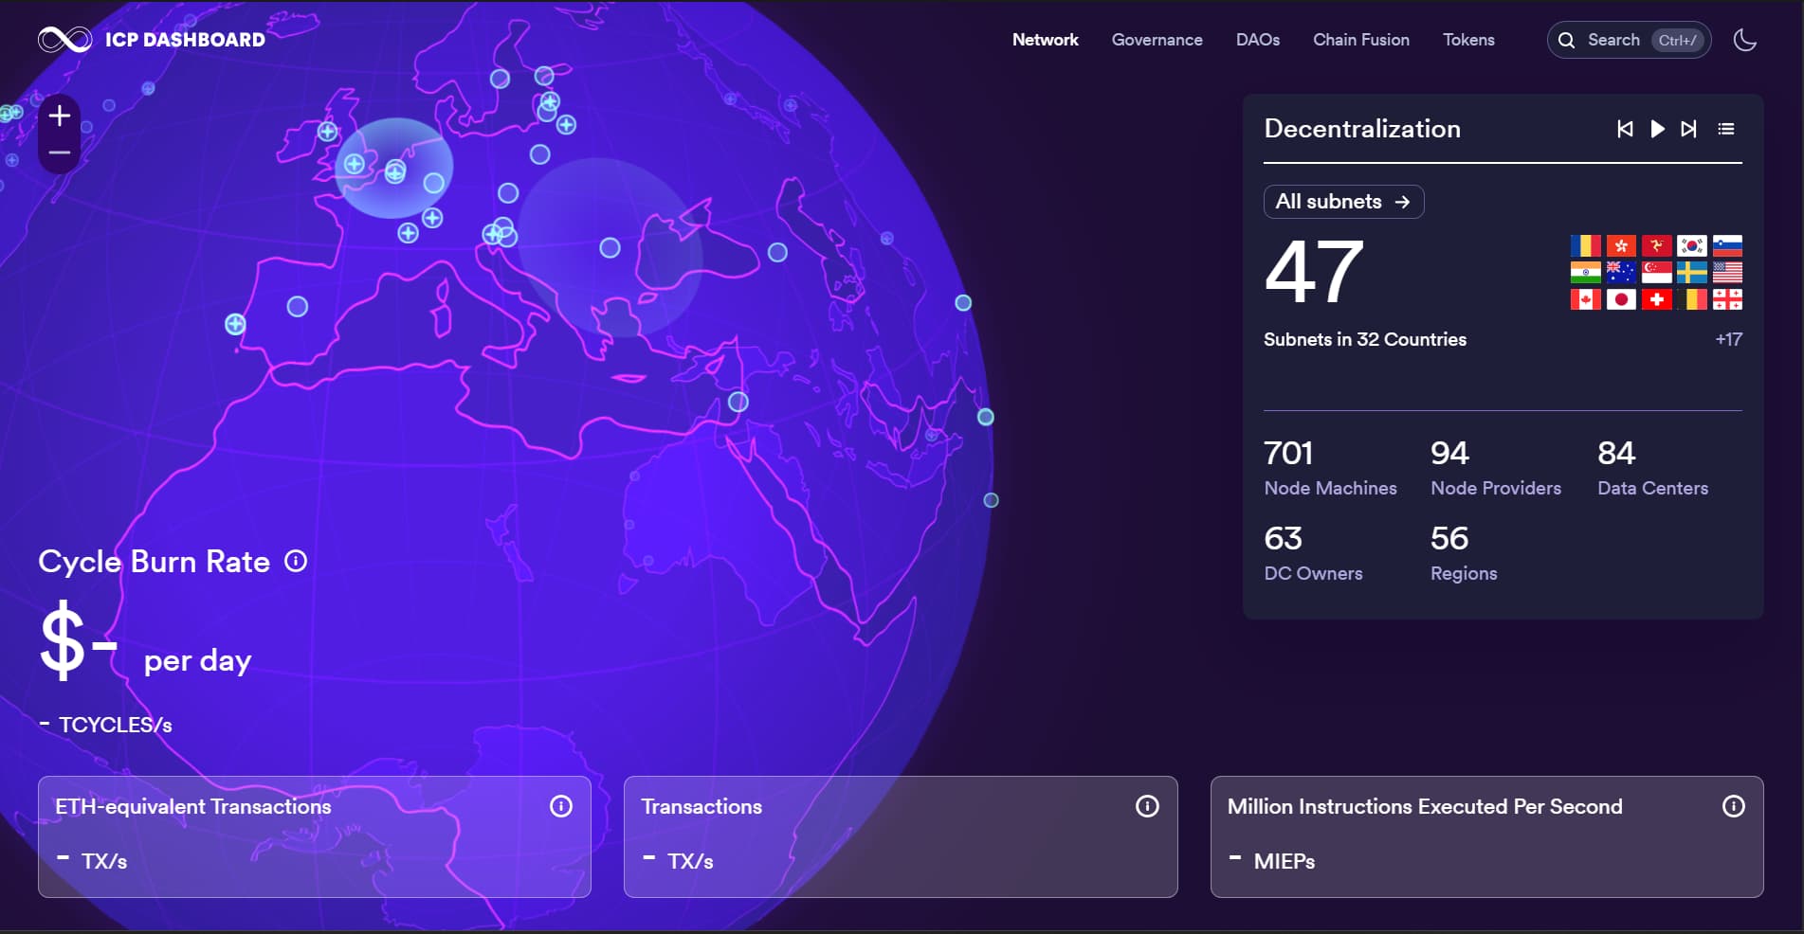Select the Sweden flag
Viewport: 1804px width, 934px height.
pyautogui.click(x=1691, y=273)
